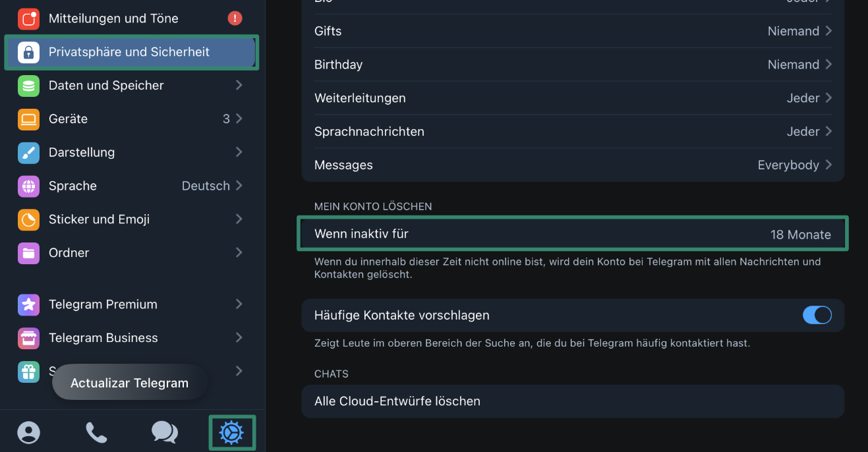Open the Contacts tab in bottom bar

(x=28, y=433)
